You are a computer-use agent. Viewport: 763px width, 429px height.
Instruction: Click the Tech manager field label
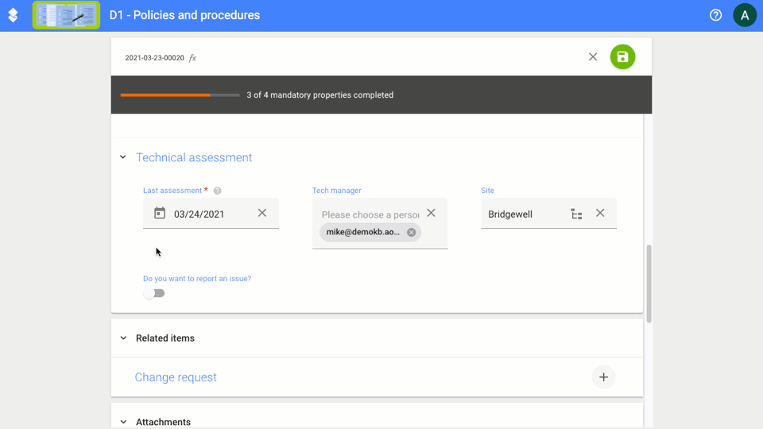(x=337, y=191)
